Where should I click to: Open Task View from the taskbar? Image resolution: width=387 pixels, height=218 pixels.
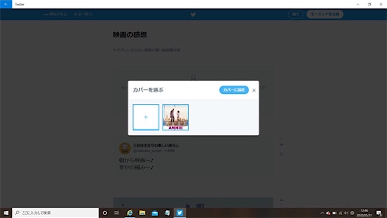[x=117, y=213]
